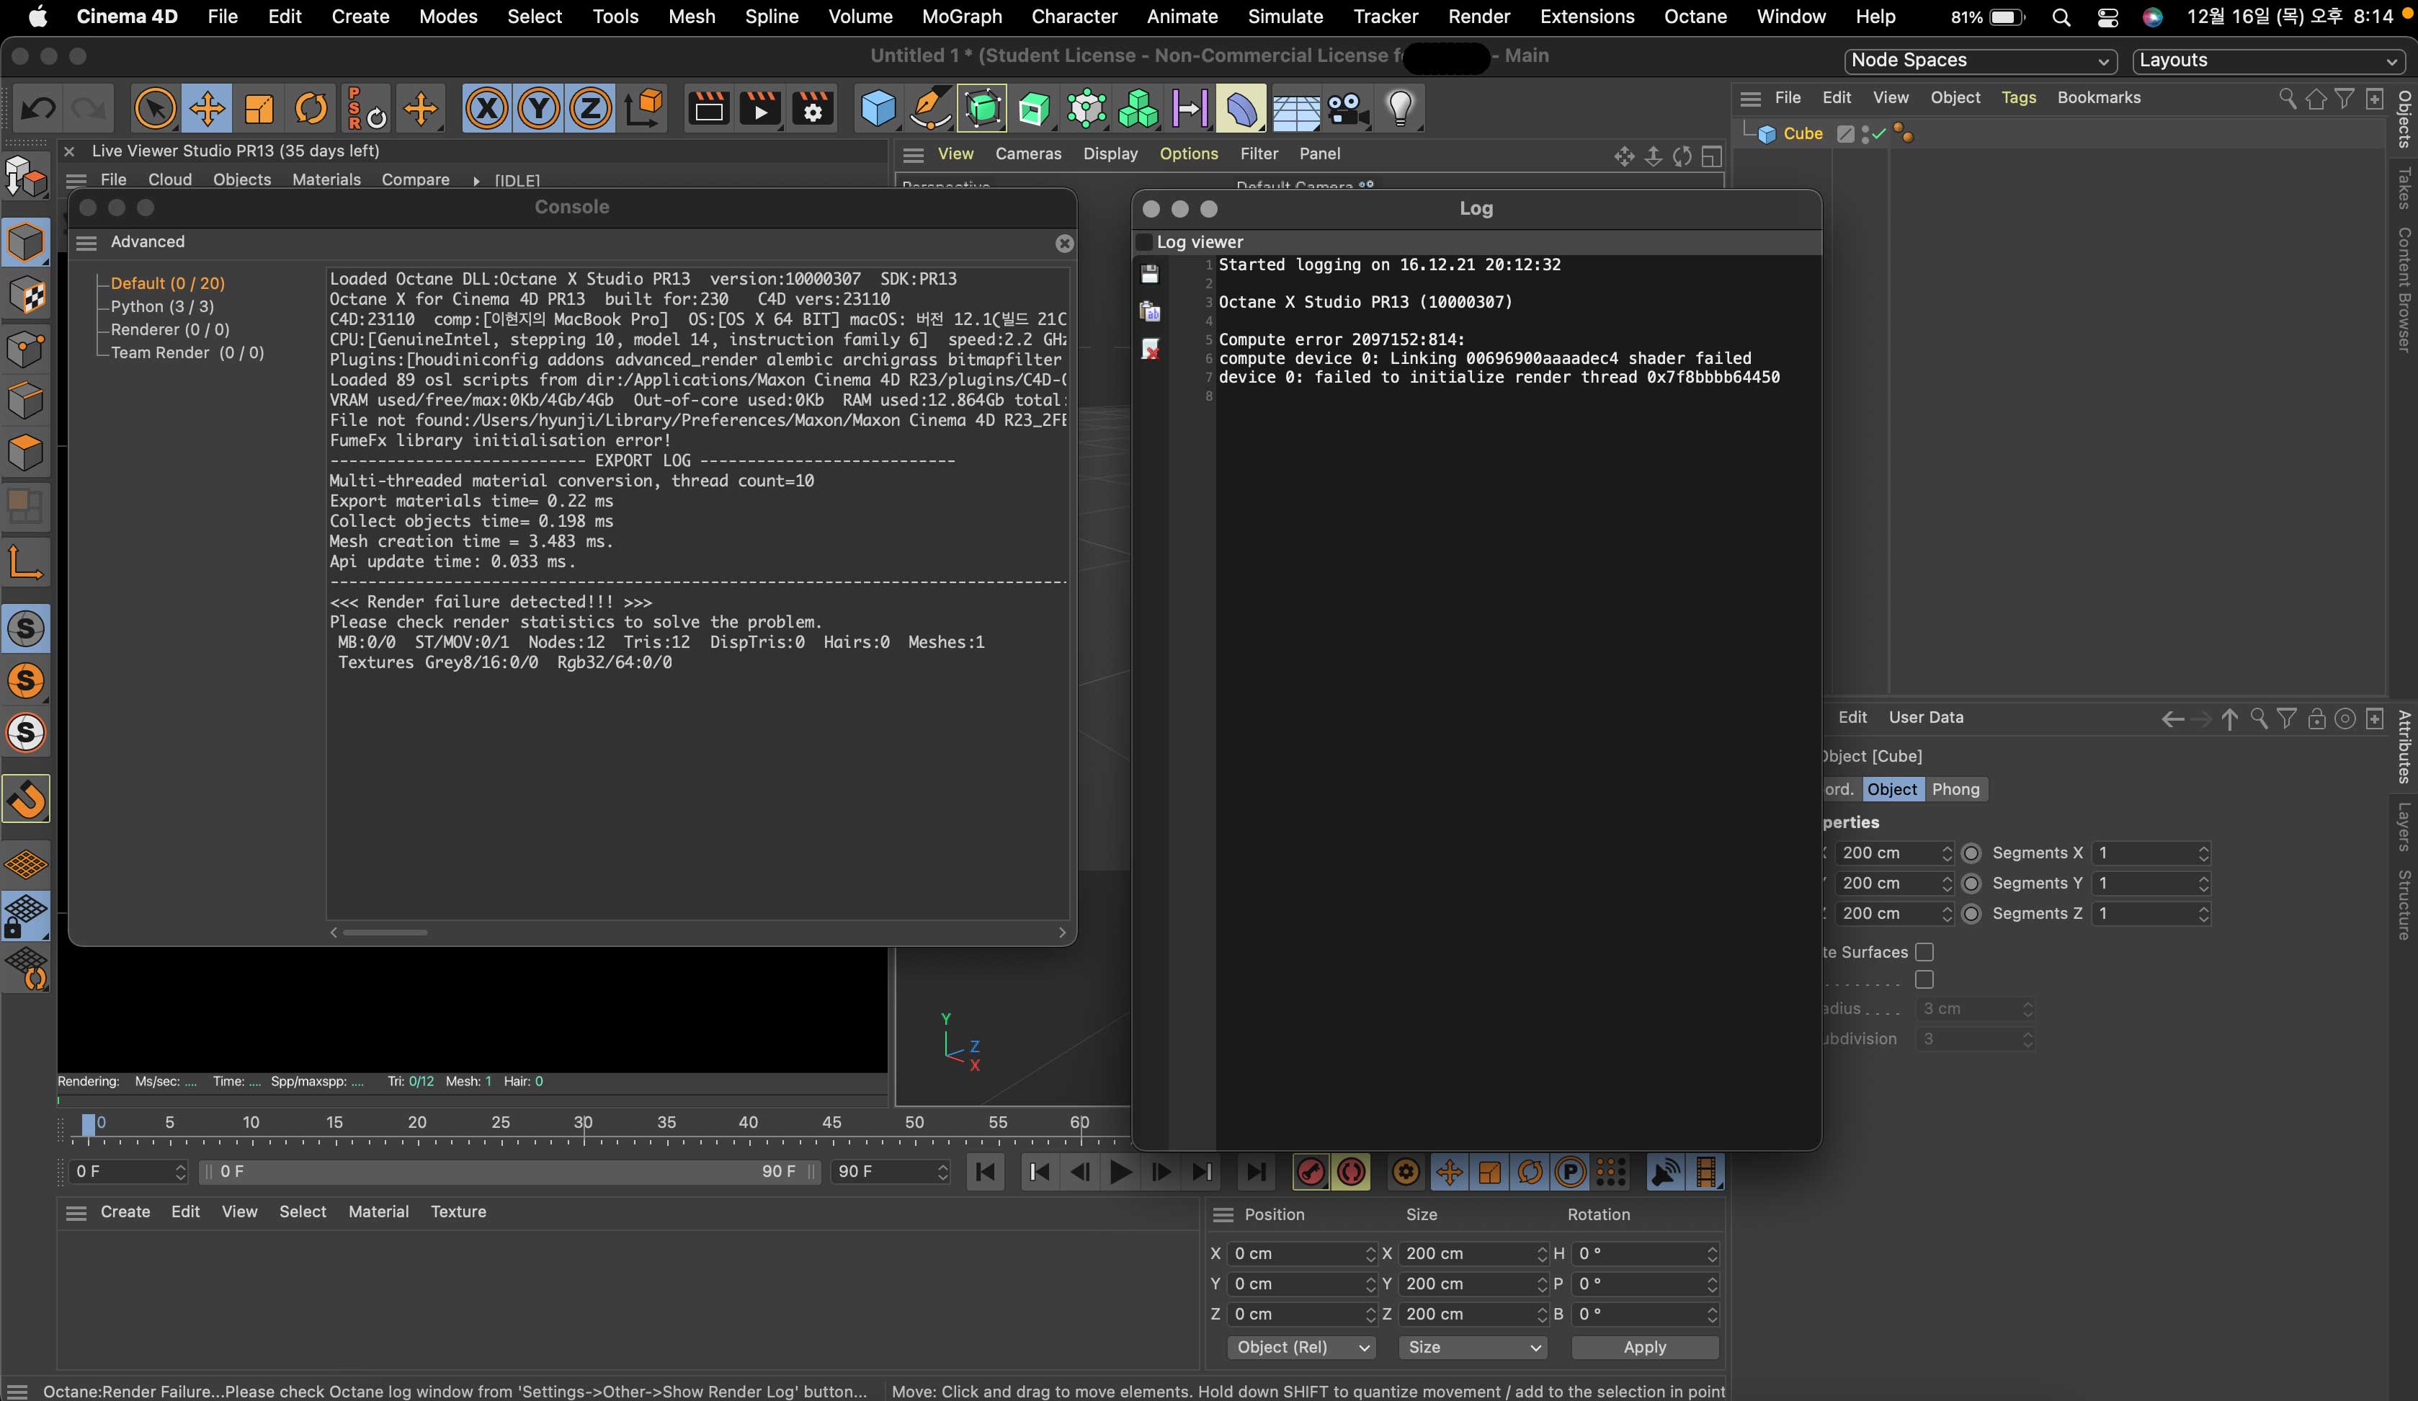This screenshot has width=2418, height=1401.
Task: Click the Clear log red X icon
Action: [1149, 348]
